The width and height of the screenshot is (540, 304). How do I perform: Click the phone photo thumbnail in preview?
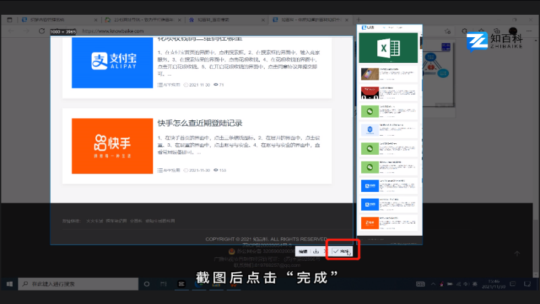pos(369,74)
